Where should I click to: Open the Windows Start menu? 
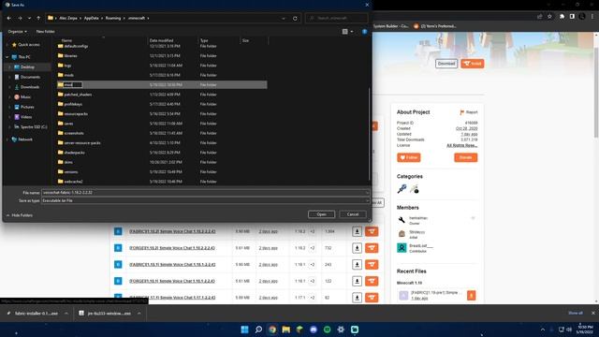(x=244, y=330)
